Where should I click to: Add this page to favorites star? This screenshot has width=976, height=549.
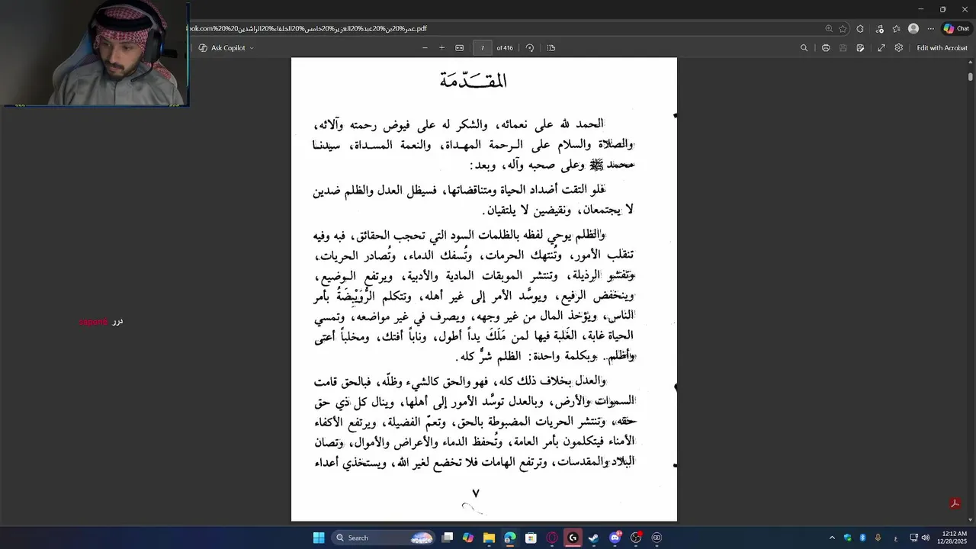(x=843, y=29)
